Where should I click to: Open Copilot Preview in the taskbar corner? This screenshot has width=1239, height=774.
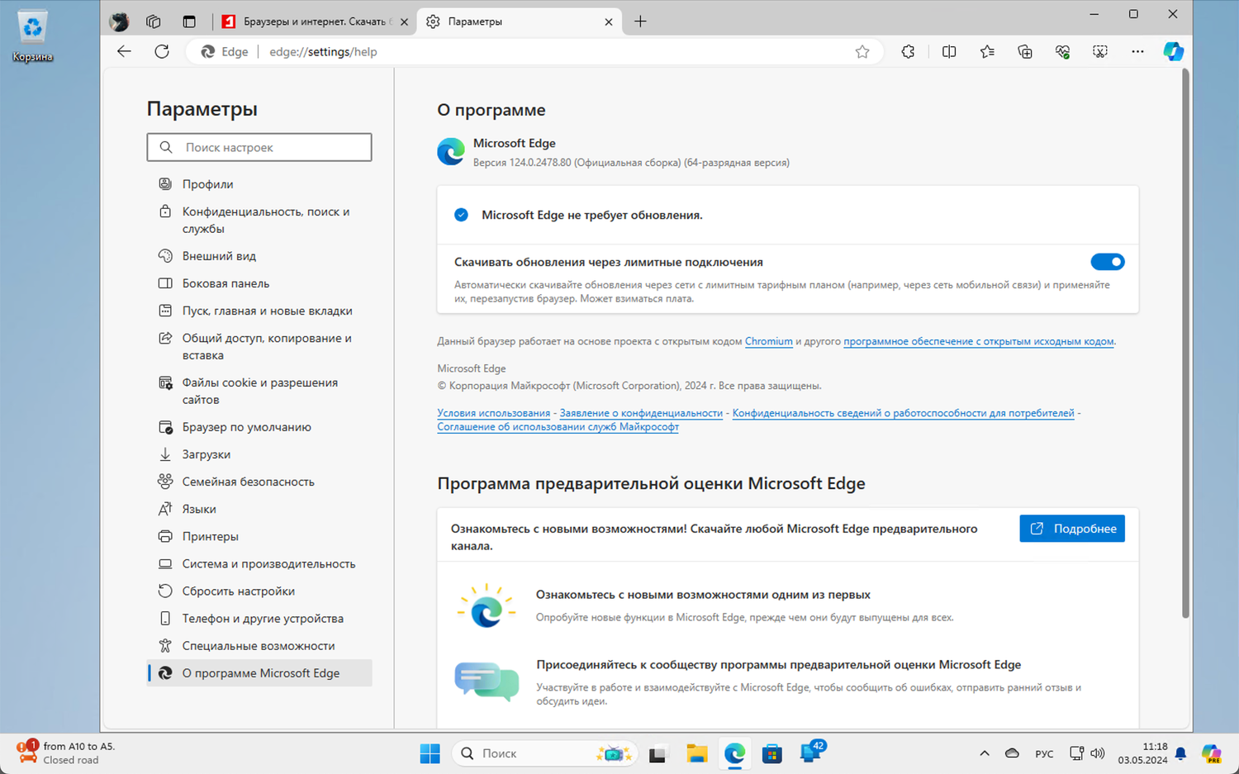tap(1212, 753)
